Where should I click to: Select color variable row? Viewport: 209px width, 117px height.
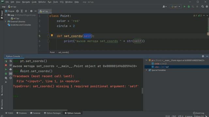177,67
